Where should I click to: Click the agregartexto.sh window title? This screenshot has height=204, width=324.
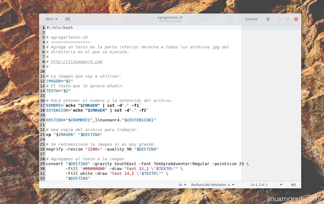170,18
